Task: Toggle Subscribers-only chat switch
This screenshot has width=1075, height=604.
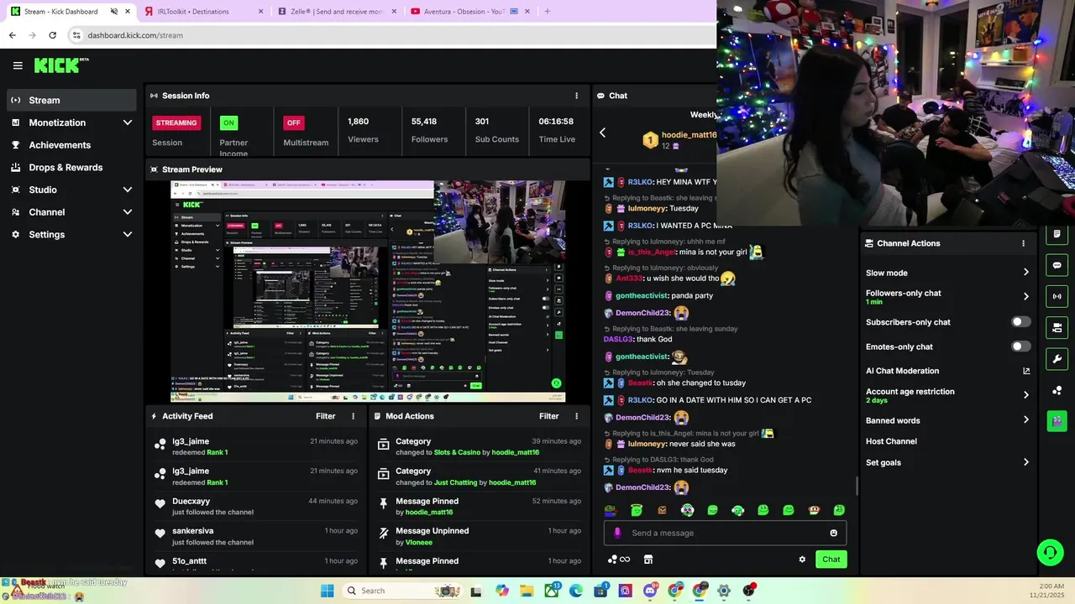Action: (1021, 322)
